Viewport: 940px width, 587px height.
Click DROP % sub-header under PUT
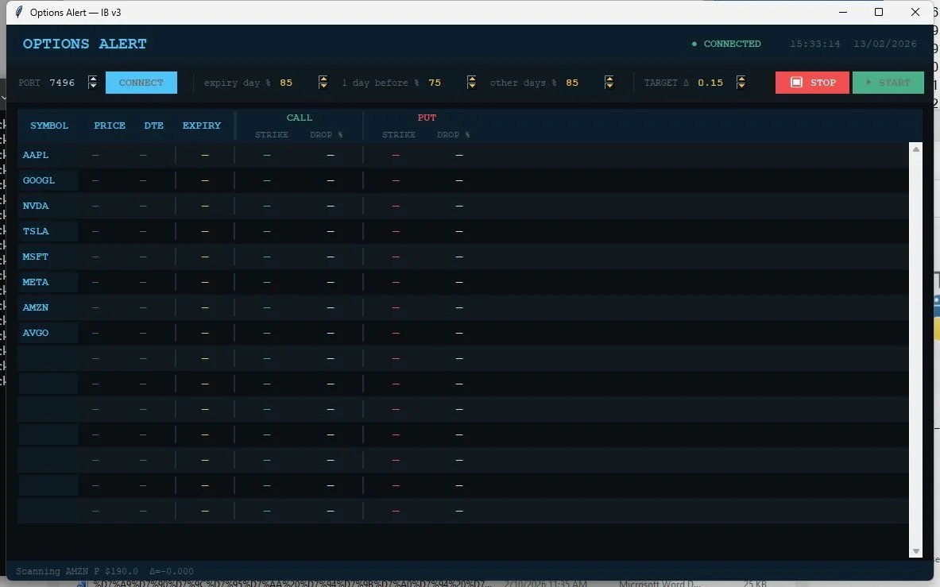(453, 135)
